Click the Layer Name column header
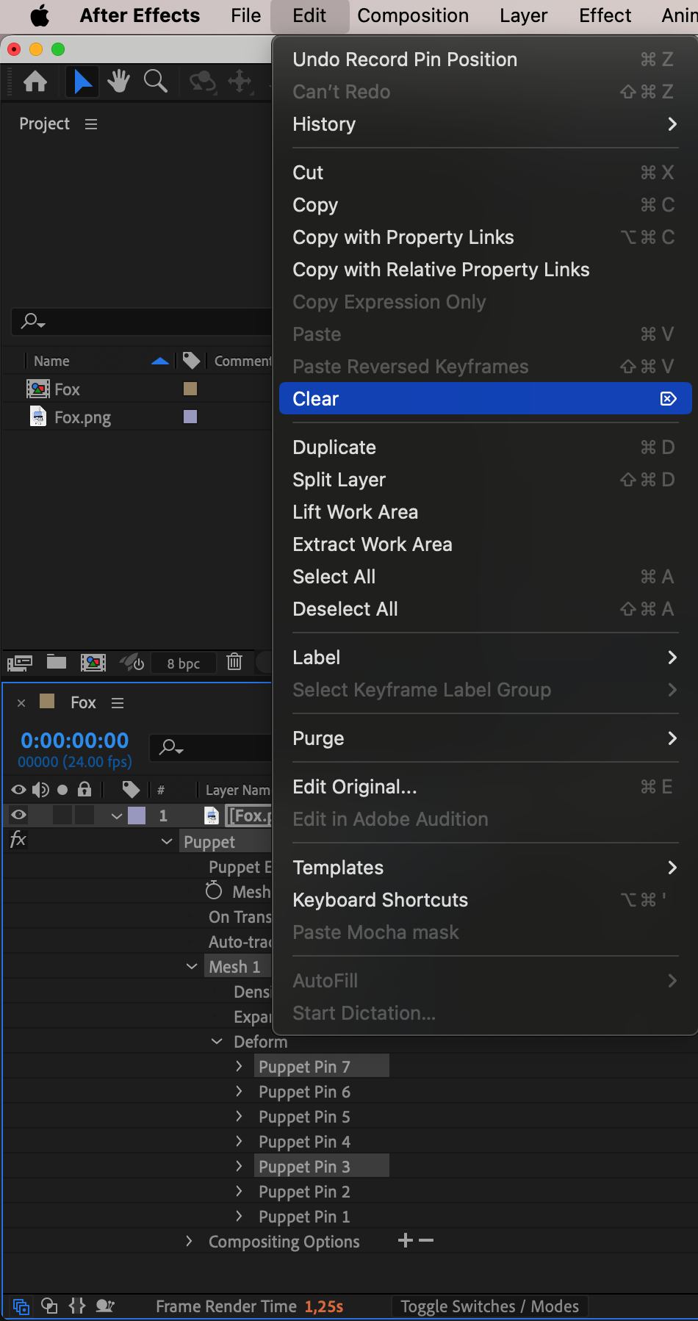 coord(237,790)
